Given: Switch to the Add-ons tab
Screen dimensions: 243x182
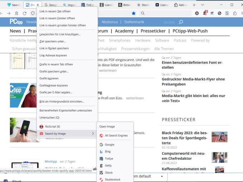Looking at the screenshot, I should click(180, 5).
